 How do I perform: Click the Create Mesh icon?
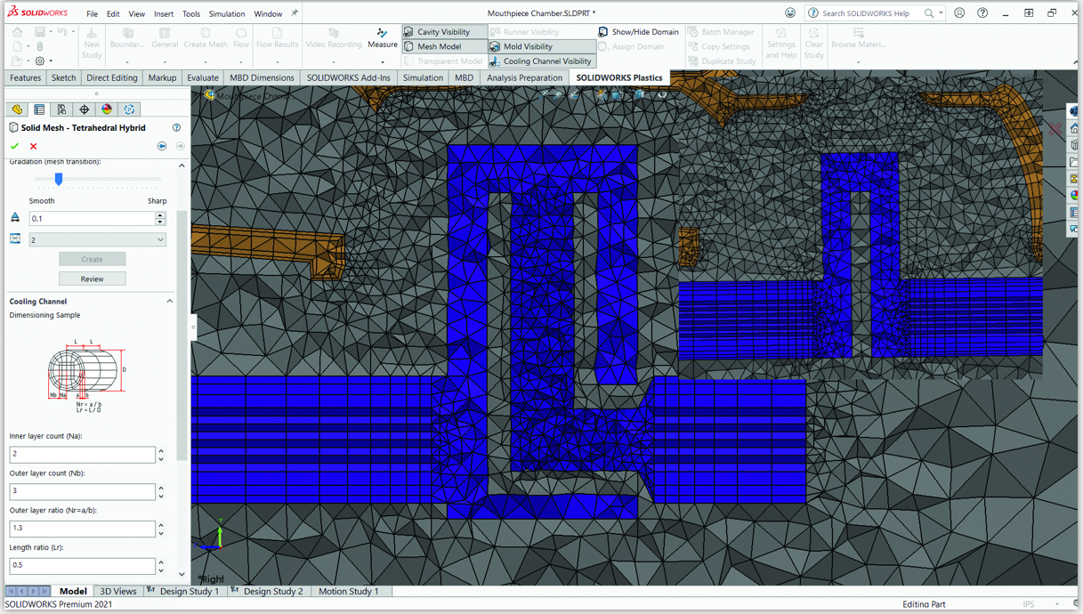[x=206, y=33]
